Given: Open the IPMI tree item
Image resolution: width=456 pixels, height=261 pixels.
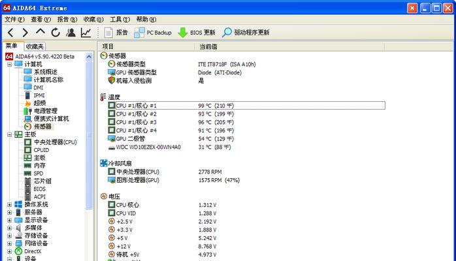Looking at the screenshot, I should 35,95.
